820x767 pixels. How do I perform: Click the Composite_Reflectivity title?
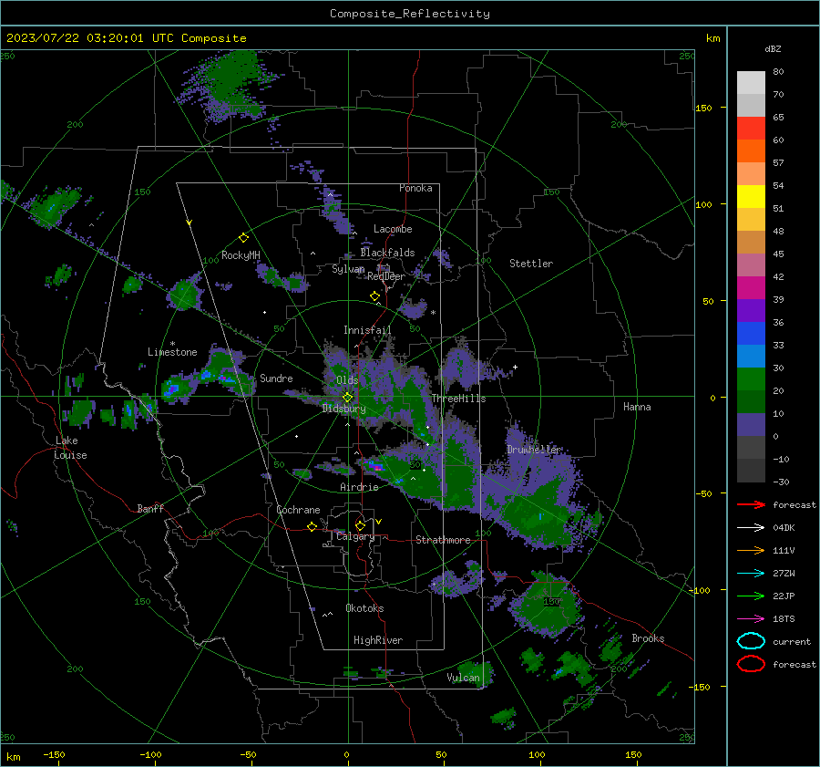coord(410,14)
